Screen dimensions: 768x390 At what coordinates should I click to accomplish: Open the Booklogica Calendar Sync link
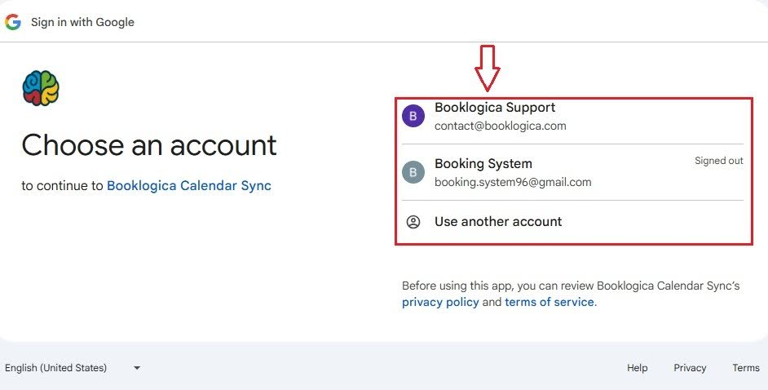(189, 186)
